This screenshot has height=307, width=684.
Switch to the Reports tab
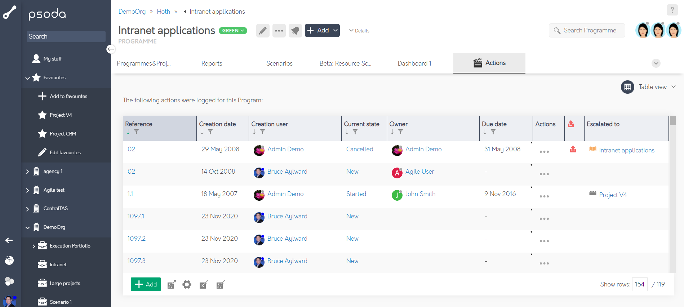(x=212, y=63)
